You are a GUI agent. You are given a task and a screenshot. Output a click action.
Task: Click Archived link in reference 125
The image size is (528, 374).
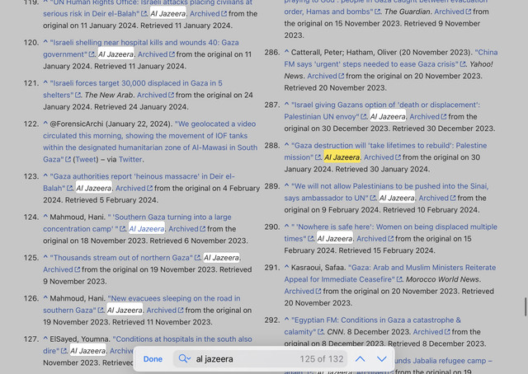(x=62, y=269)
